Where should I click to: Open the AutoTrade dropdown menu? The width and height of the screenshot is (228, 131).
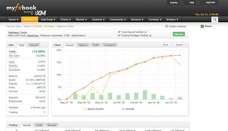pyautogui.click(x=48, y=19)
